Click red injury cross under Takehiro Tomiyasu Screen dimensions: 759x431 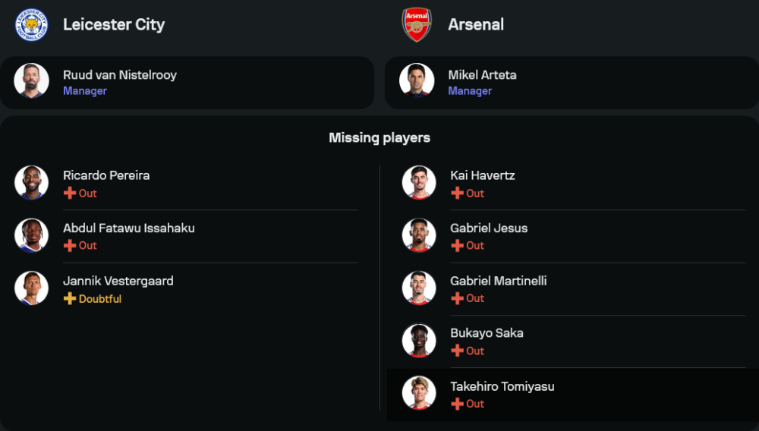[457, 404]
